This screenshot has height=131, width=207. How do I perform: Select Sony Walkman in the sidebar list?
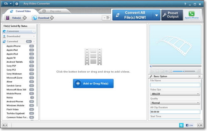pos(14,74)
